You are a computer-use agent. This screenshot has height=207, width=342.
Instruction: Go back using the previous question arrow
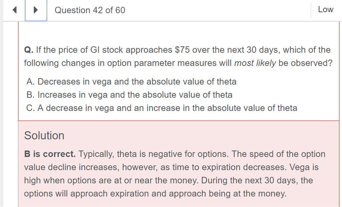15,10
